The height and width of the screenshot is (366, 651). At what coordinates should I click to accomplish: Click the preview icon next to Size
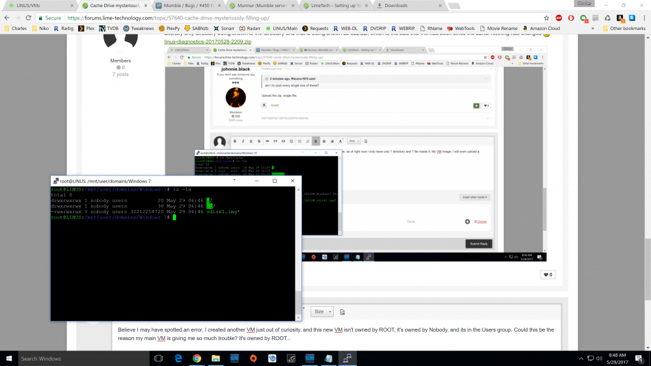point(342,312)
